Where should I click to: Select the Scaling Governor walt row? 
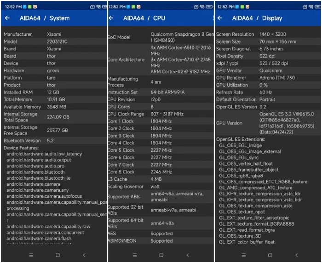point(160,187)
